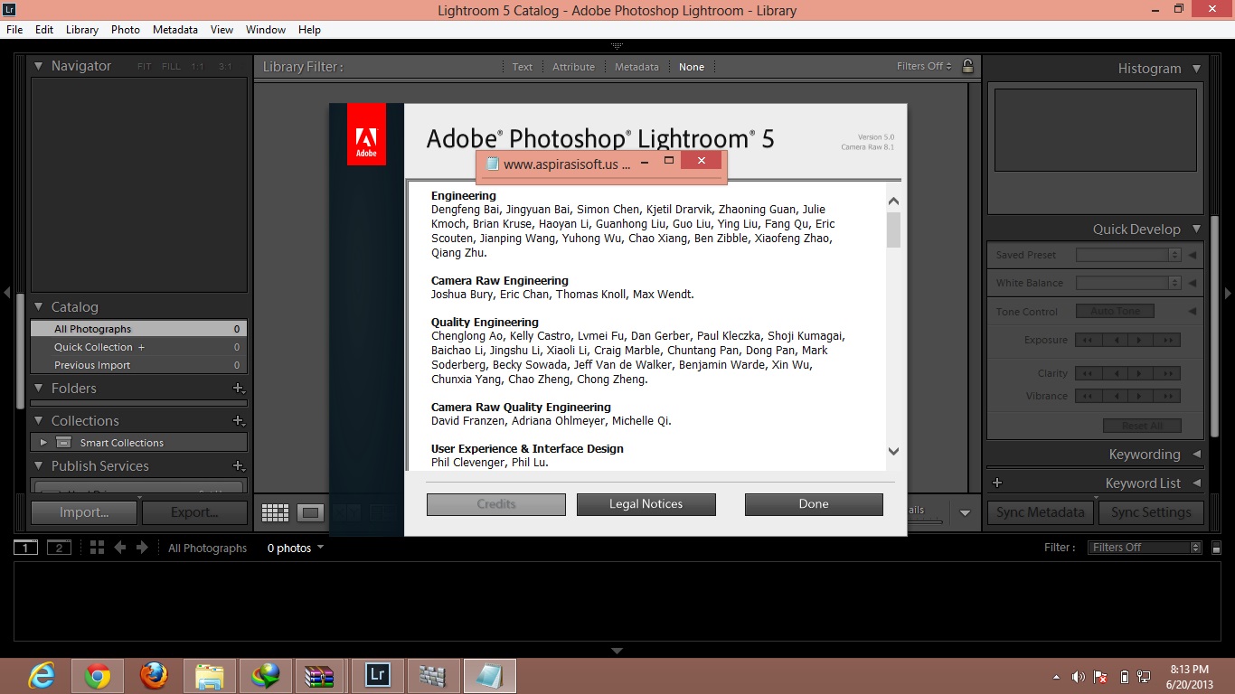Screen dimensions: 1235x694
Task: Toggle the bottom filmstrip panel arrow
Action: click(x=617, y=651)
